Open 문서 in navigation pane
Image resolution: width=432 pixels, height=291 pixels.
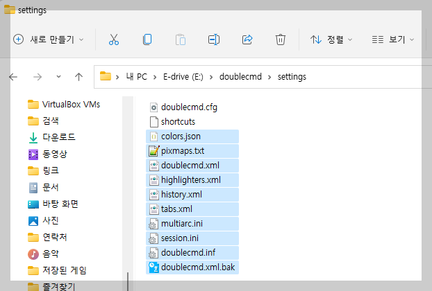click(43, 187)
